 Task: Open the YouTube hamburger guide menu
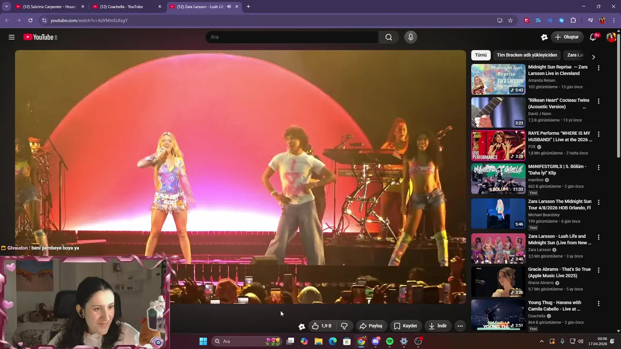click(12, 37)
